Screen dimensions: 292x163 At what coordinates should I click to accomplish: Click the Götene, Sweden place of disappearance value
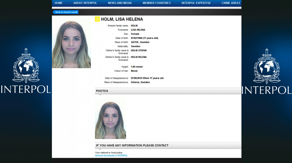click(140, 82)
